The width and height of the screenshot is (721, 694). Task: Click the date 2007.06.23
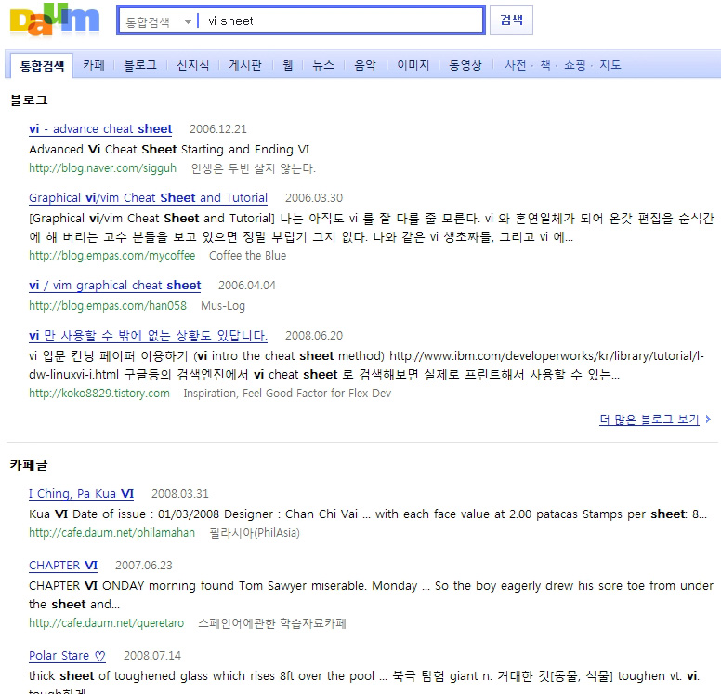pyautogui.click(x=144, y=566)
